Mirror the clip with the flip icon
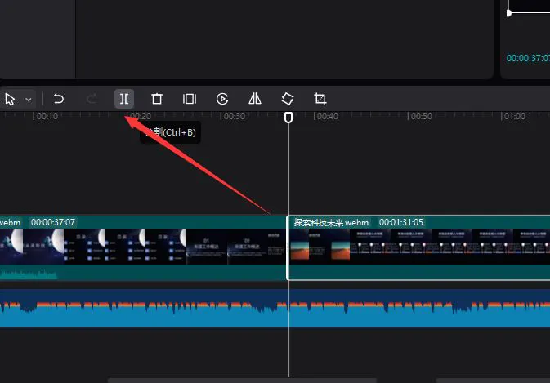550x383 pixels. (255, 99)
